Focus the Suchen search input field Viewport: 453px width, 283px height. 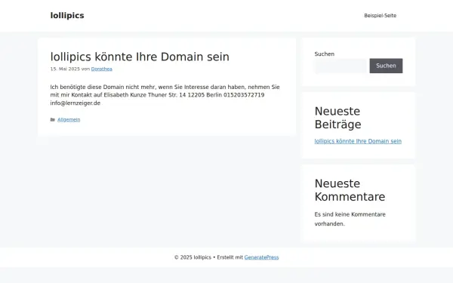(x=341, y=66)
